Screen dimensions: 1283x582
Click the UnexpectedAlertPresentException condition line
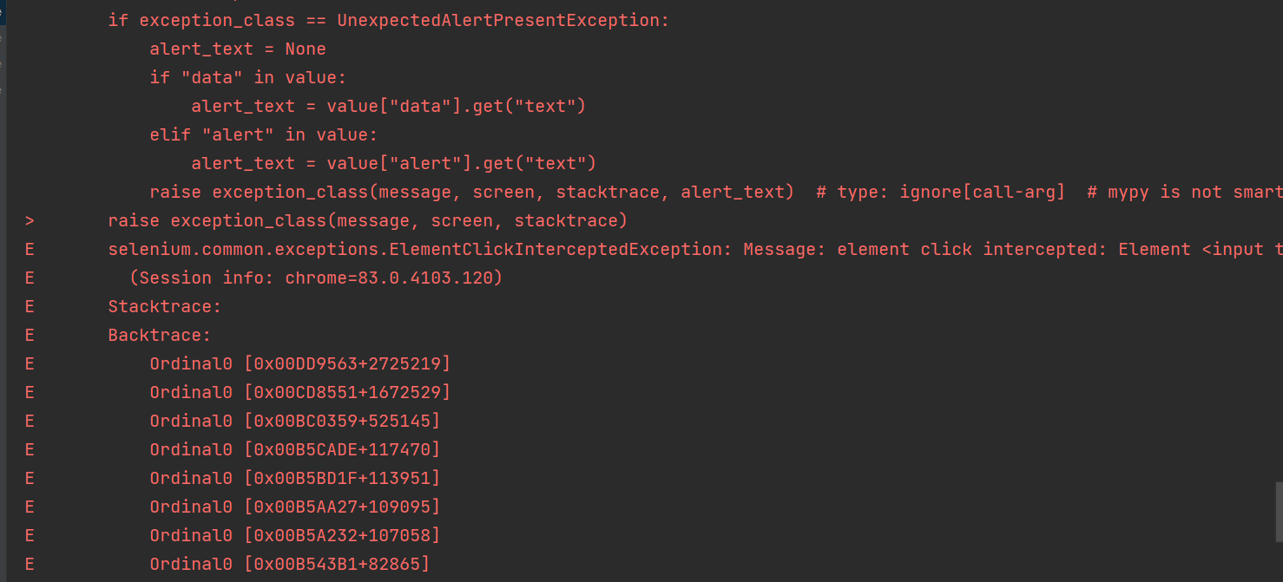point(389,20)
